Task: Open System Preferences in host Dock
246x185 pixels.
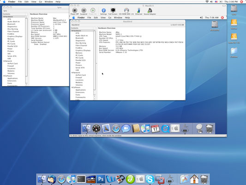Action: (x=140, y=179)
